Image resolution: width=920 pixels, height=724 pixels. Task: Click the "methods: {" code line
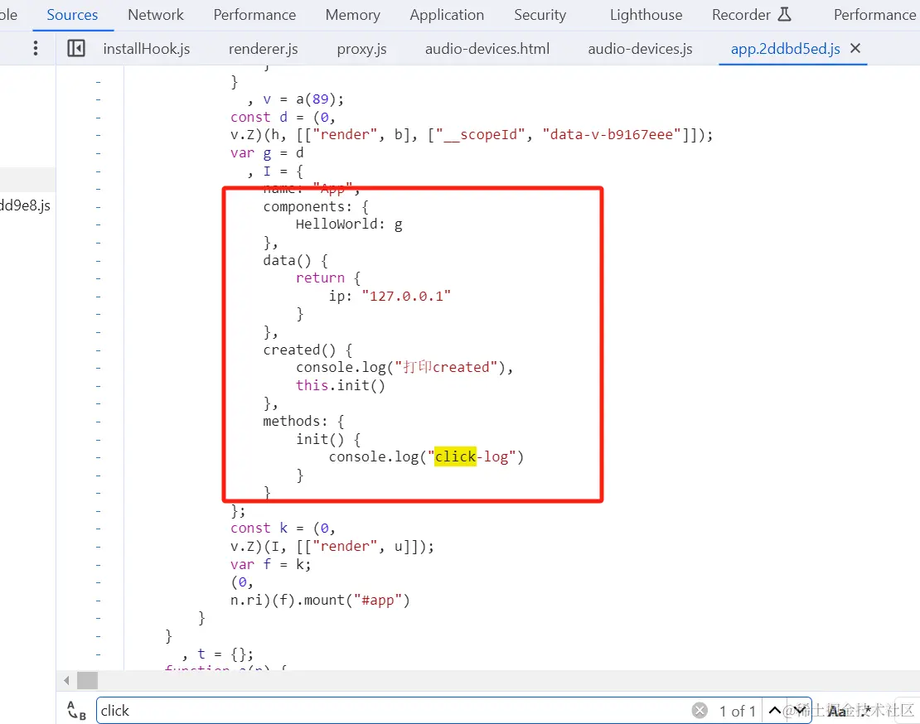click(303, 421)
